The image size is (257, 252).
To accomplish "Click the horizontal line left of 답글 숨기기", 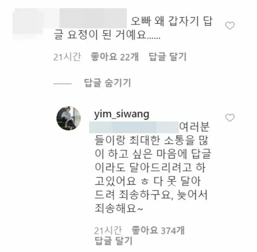I will click(63, 84).
